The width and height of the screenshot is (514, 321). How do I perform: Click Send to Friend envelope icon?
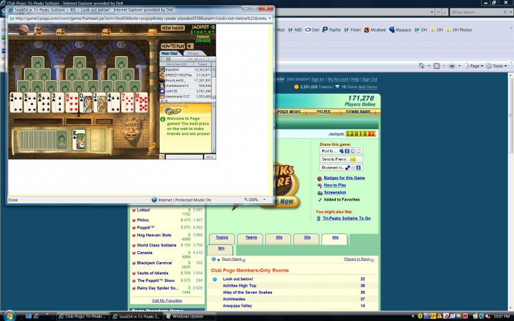[x=353, y=159]
